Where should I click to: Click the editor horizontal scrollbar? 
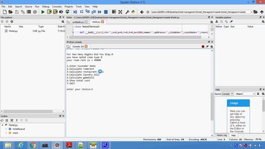(x=135, y=37)
